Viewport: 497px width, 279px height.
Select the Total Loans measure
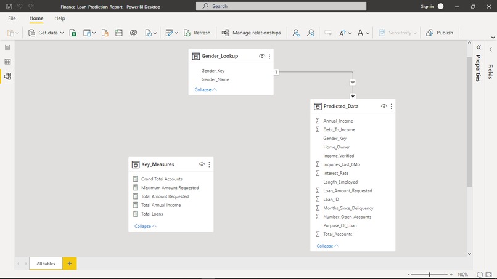(152, 214)
